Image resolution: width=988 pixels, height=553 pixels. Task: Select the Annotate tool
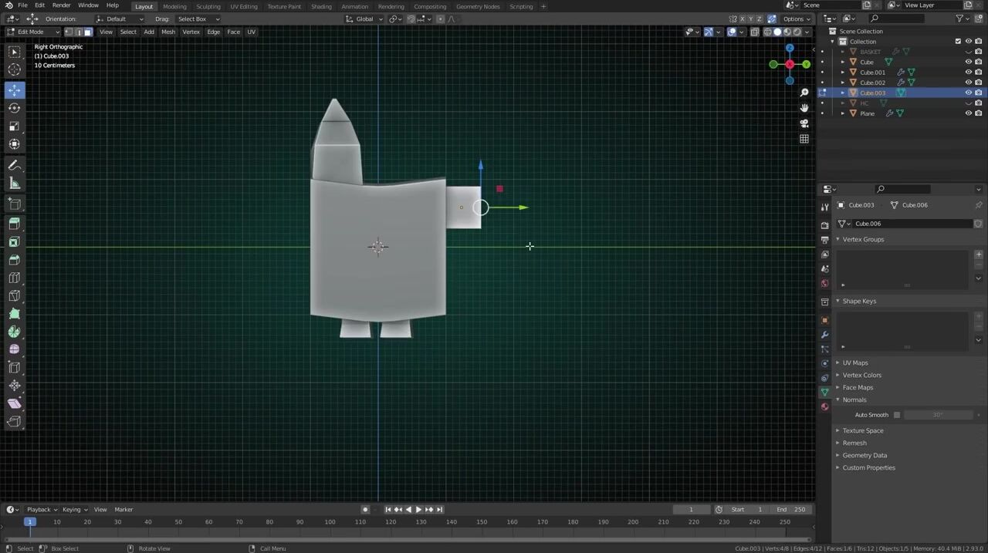tap(14, 165)
